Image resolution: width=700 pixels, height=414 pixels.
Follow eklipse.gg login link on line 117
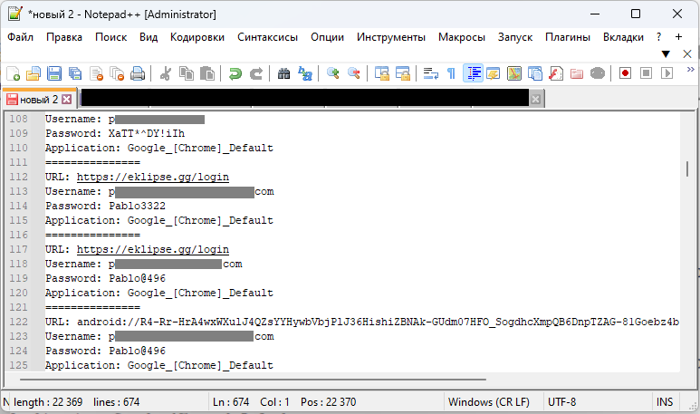click(153, 249)
